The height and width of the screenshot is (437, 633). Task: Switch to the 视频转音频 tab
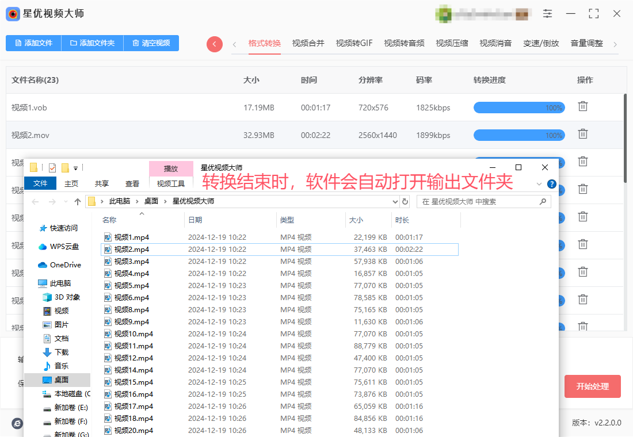click(404, 43)
